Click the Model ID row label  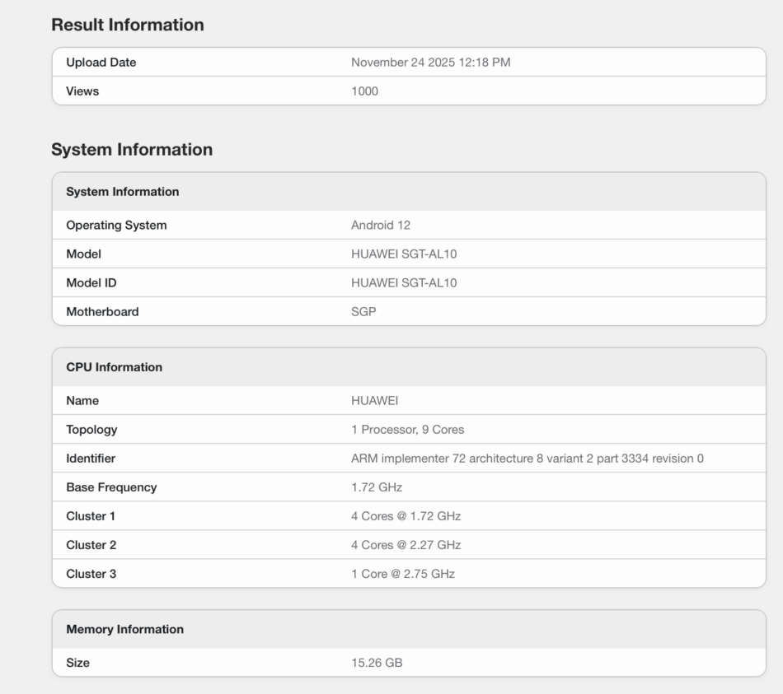click(91, 283)
